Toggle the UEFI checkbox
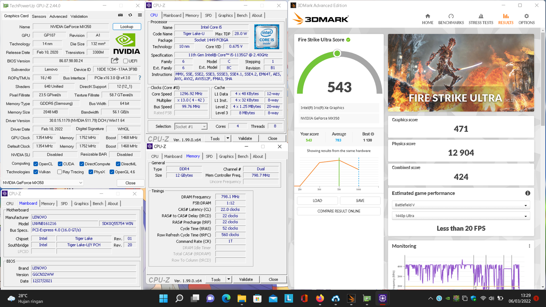546x307 pixels. pos(125,61)
